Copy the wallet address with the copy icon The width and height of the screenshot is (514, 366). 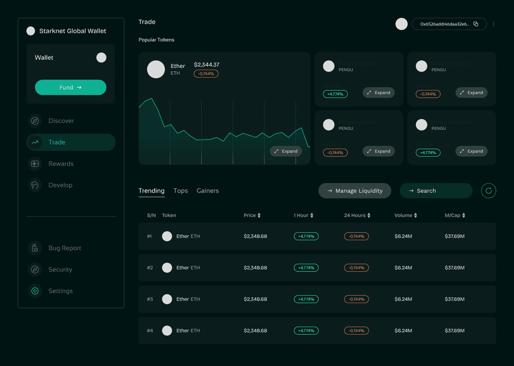click(x=475, y=23)
